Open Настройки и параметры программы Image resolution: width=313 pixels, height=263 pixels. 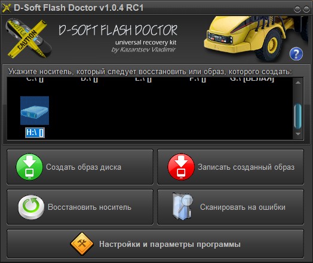[x=155, y=244]
